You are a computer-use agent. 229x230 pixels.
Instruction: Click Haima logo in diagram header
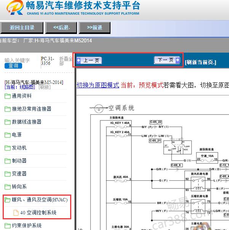tap(99, 108)
